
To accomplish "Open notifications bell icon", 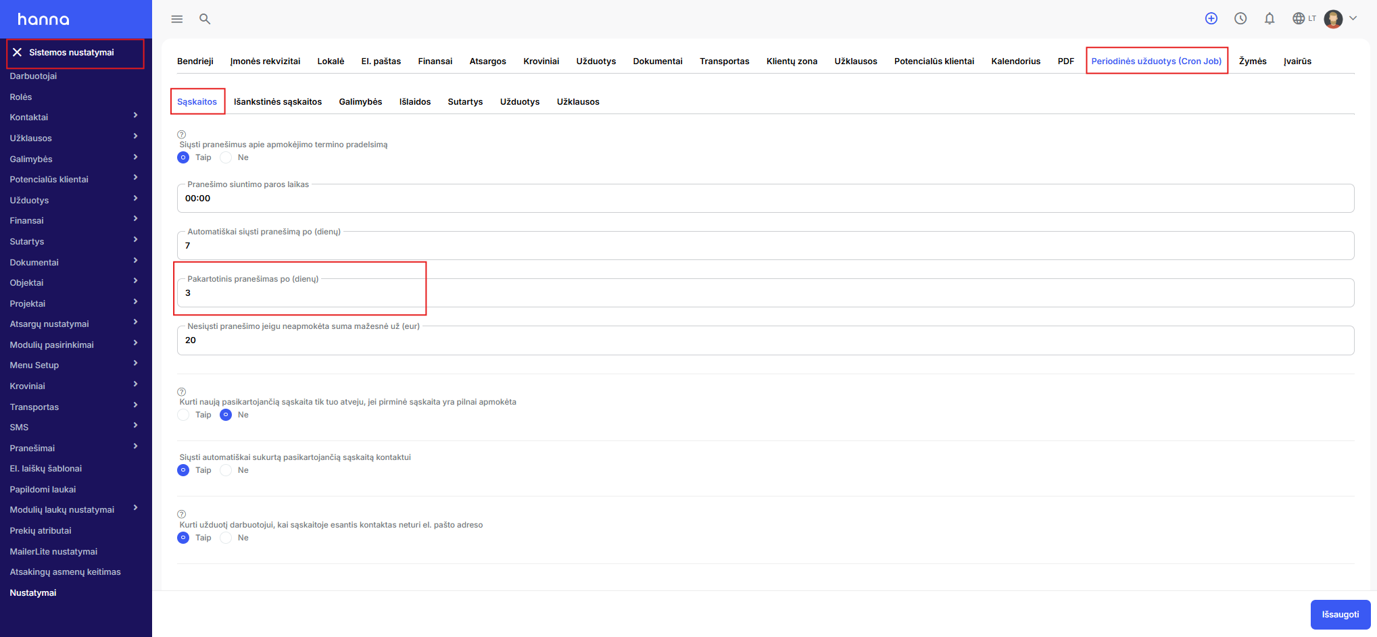I will click(1270, 19).
